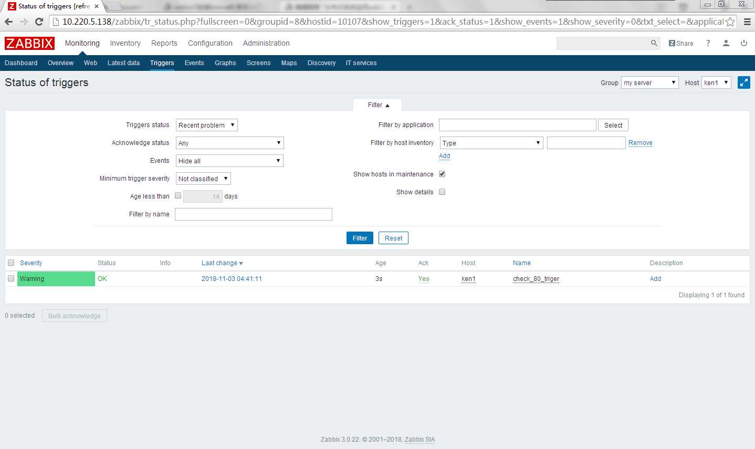Open the ken1 host link in table

[x=468, y=279]
